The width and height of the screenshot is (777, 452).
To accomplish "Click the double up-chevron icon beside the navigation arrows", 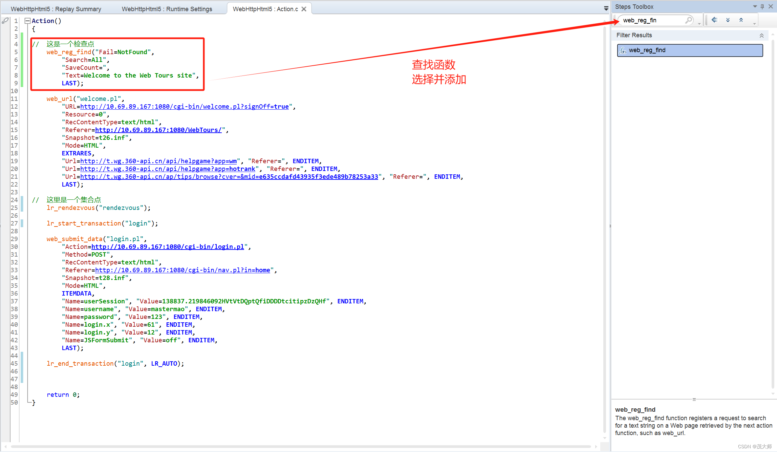I will click(x=741, y=20).
